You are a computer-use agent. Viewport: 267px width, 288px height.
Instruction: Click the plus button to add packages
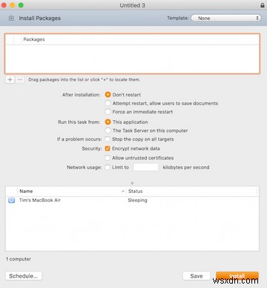(10, 79)
